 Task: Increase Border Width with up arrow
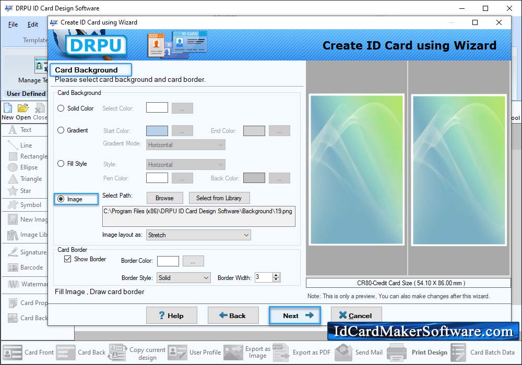(276, 275)
